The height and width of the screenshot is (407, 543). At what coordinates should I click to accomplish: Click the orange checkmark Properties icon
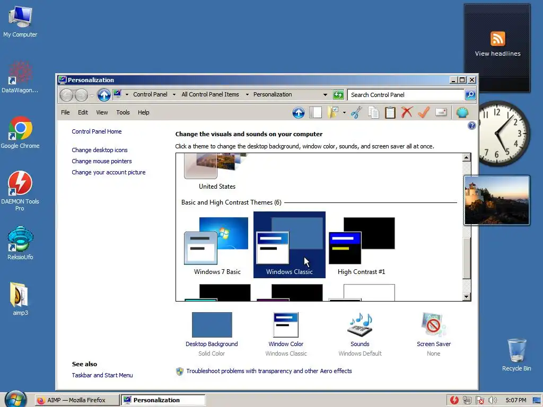click(424, 112)
